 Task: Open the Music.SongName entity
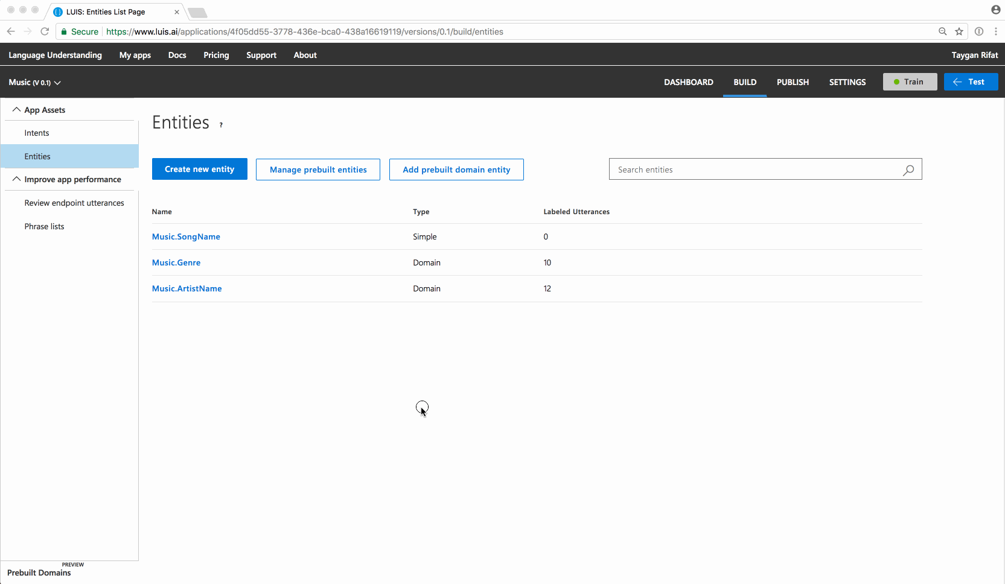pos(186,236)
